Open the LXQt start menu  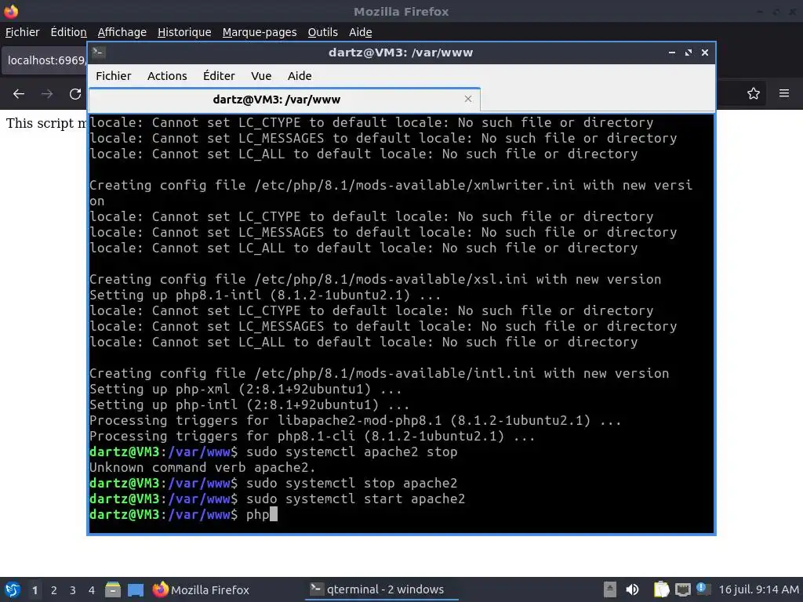pos(13,589)
